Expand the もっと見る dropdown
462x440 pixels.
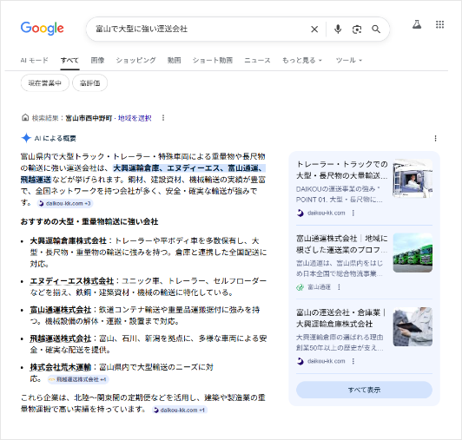coord(302,61)
